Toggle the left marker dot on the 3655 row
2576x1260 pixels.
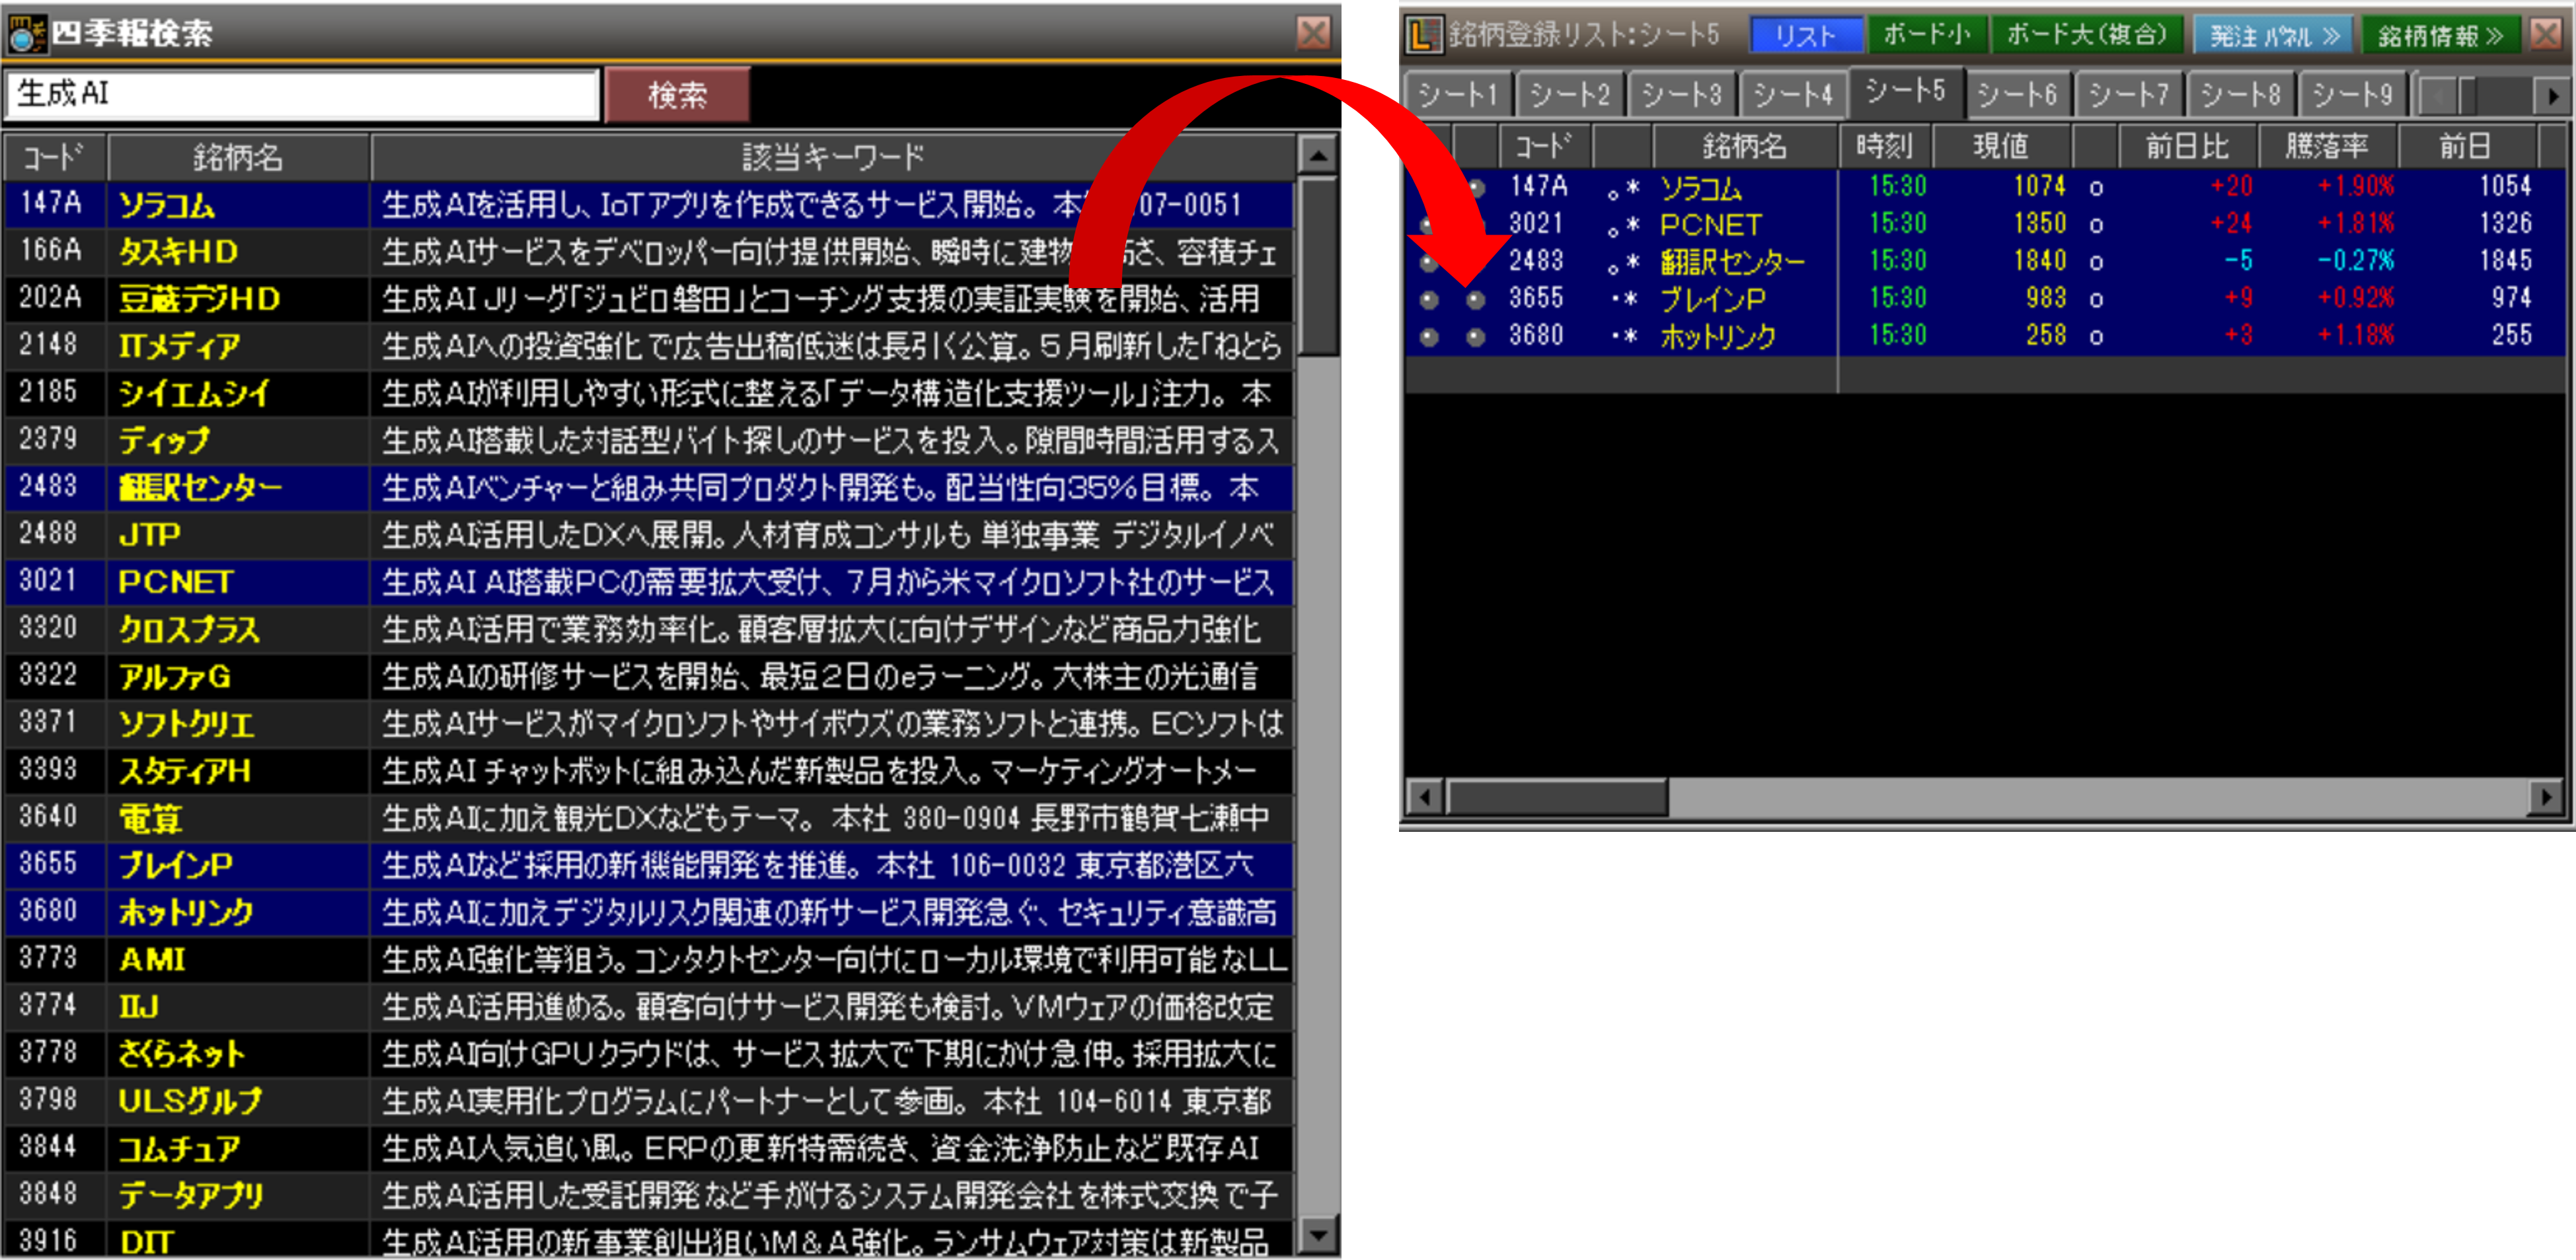pyautogui.click(x=1429, y=299)
